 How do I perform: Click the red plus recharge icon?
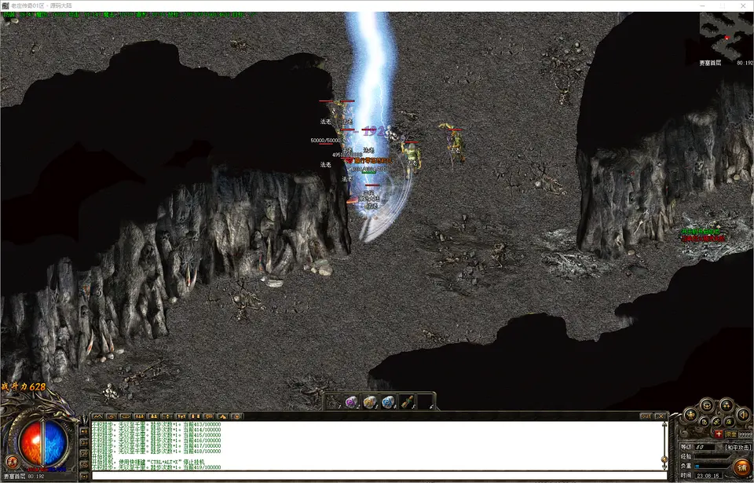718,434
